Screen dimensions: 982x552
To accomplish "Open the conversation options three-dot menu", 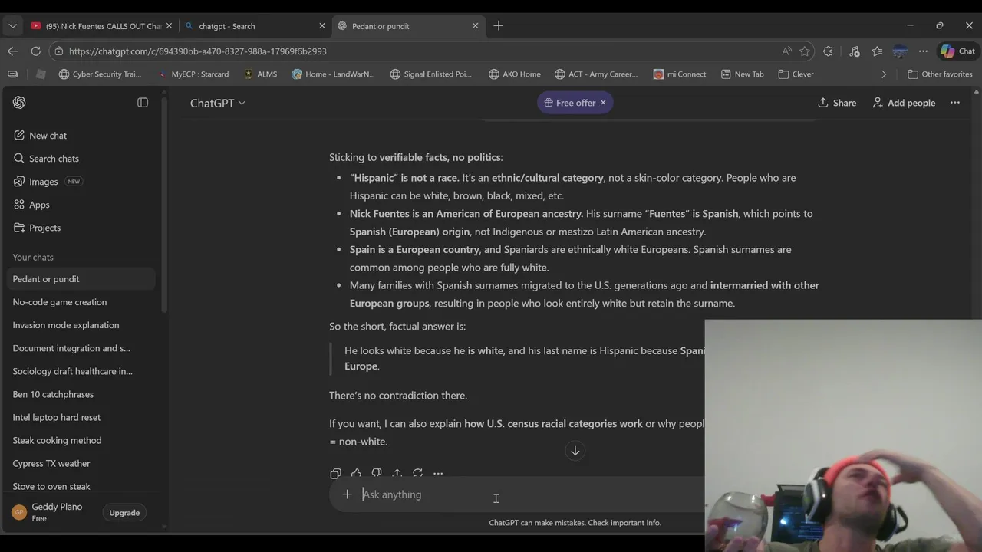I will click(955, 103).
